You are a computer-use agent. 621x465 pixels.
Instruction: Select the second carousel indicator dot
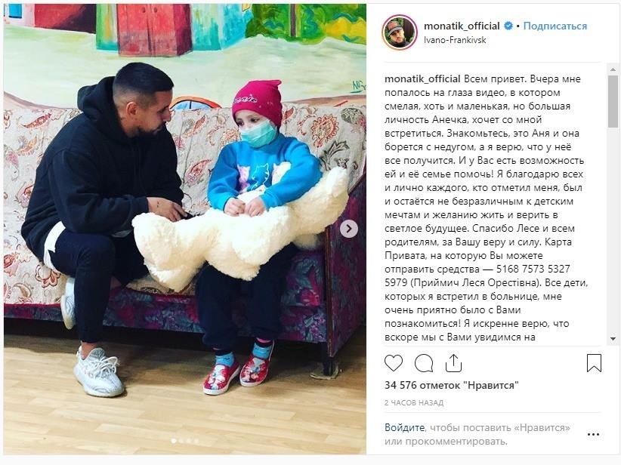(181, 440)
